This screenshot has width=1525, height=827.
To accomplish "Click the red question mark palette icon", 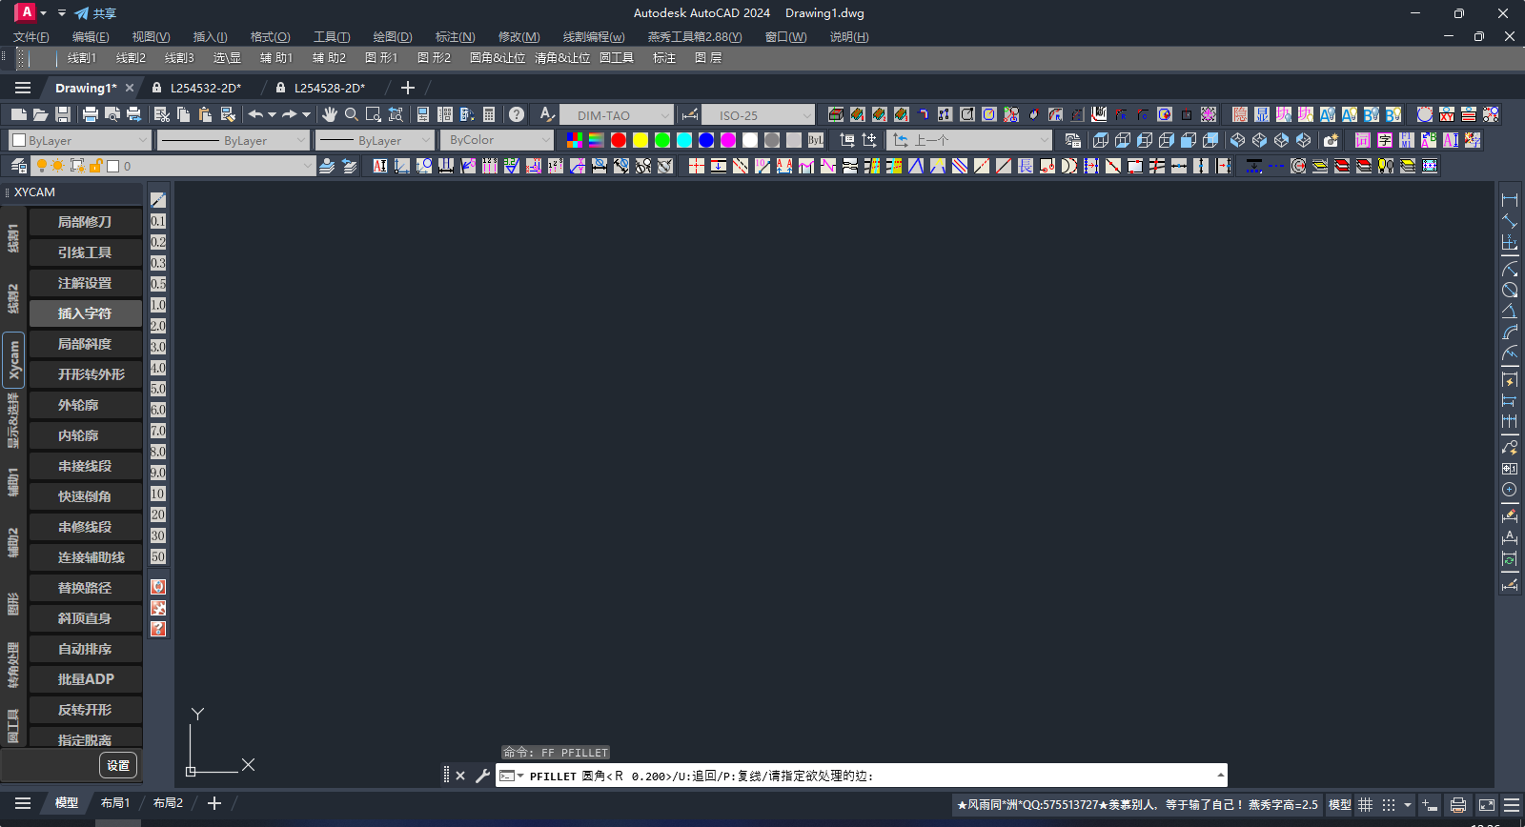I will tap(158, 629).
